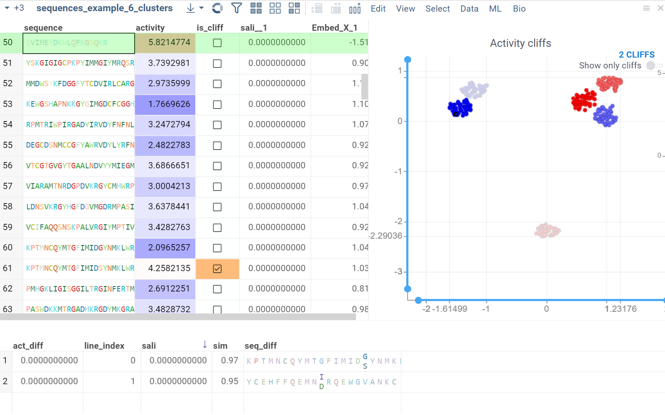Click the download data icon
This screenshot has width=665, height=415.
coord(190,8)
